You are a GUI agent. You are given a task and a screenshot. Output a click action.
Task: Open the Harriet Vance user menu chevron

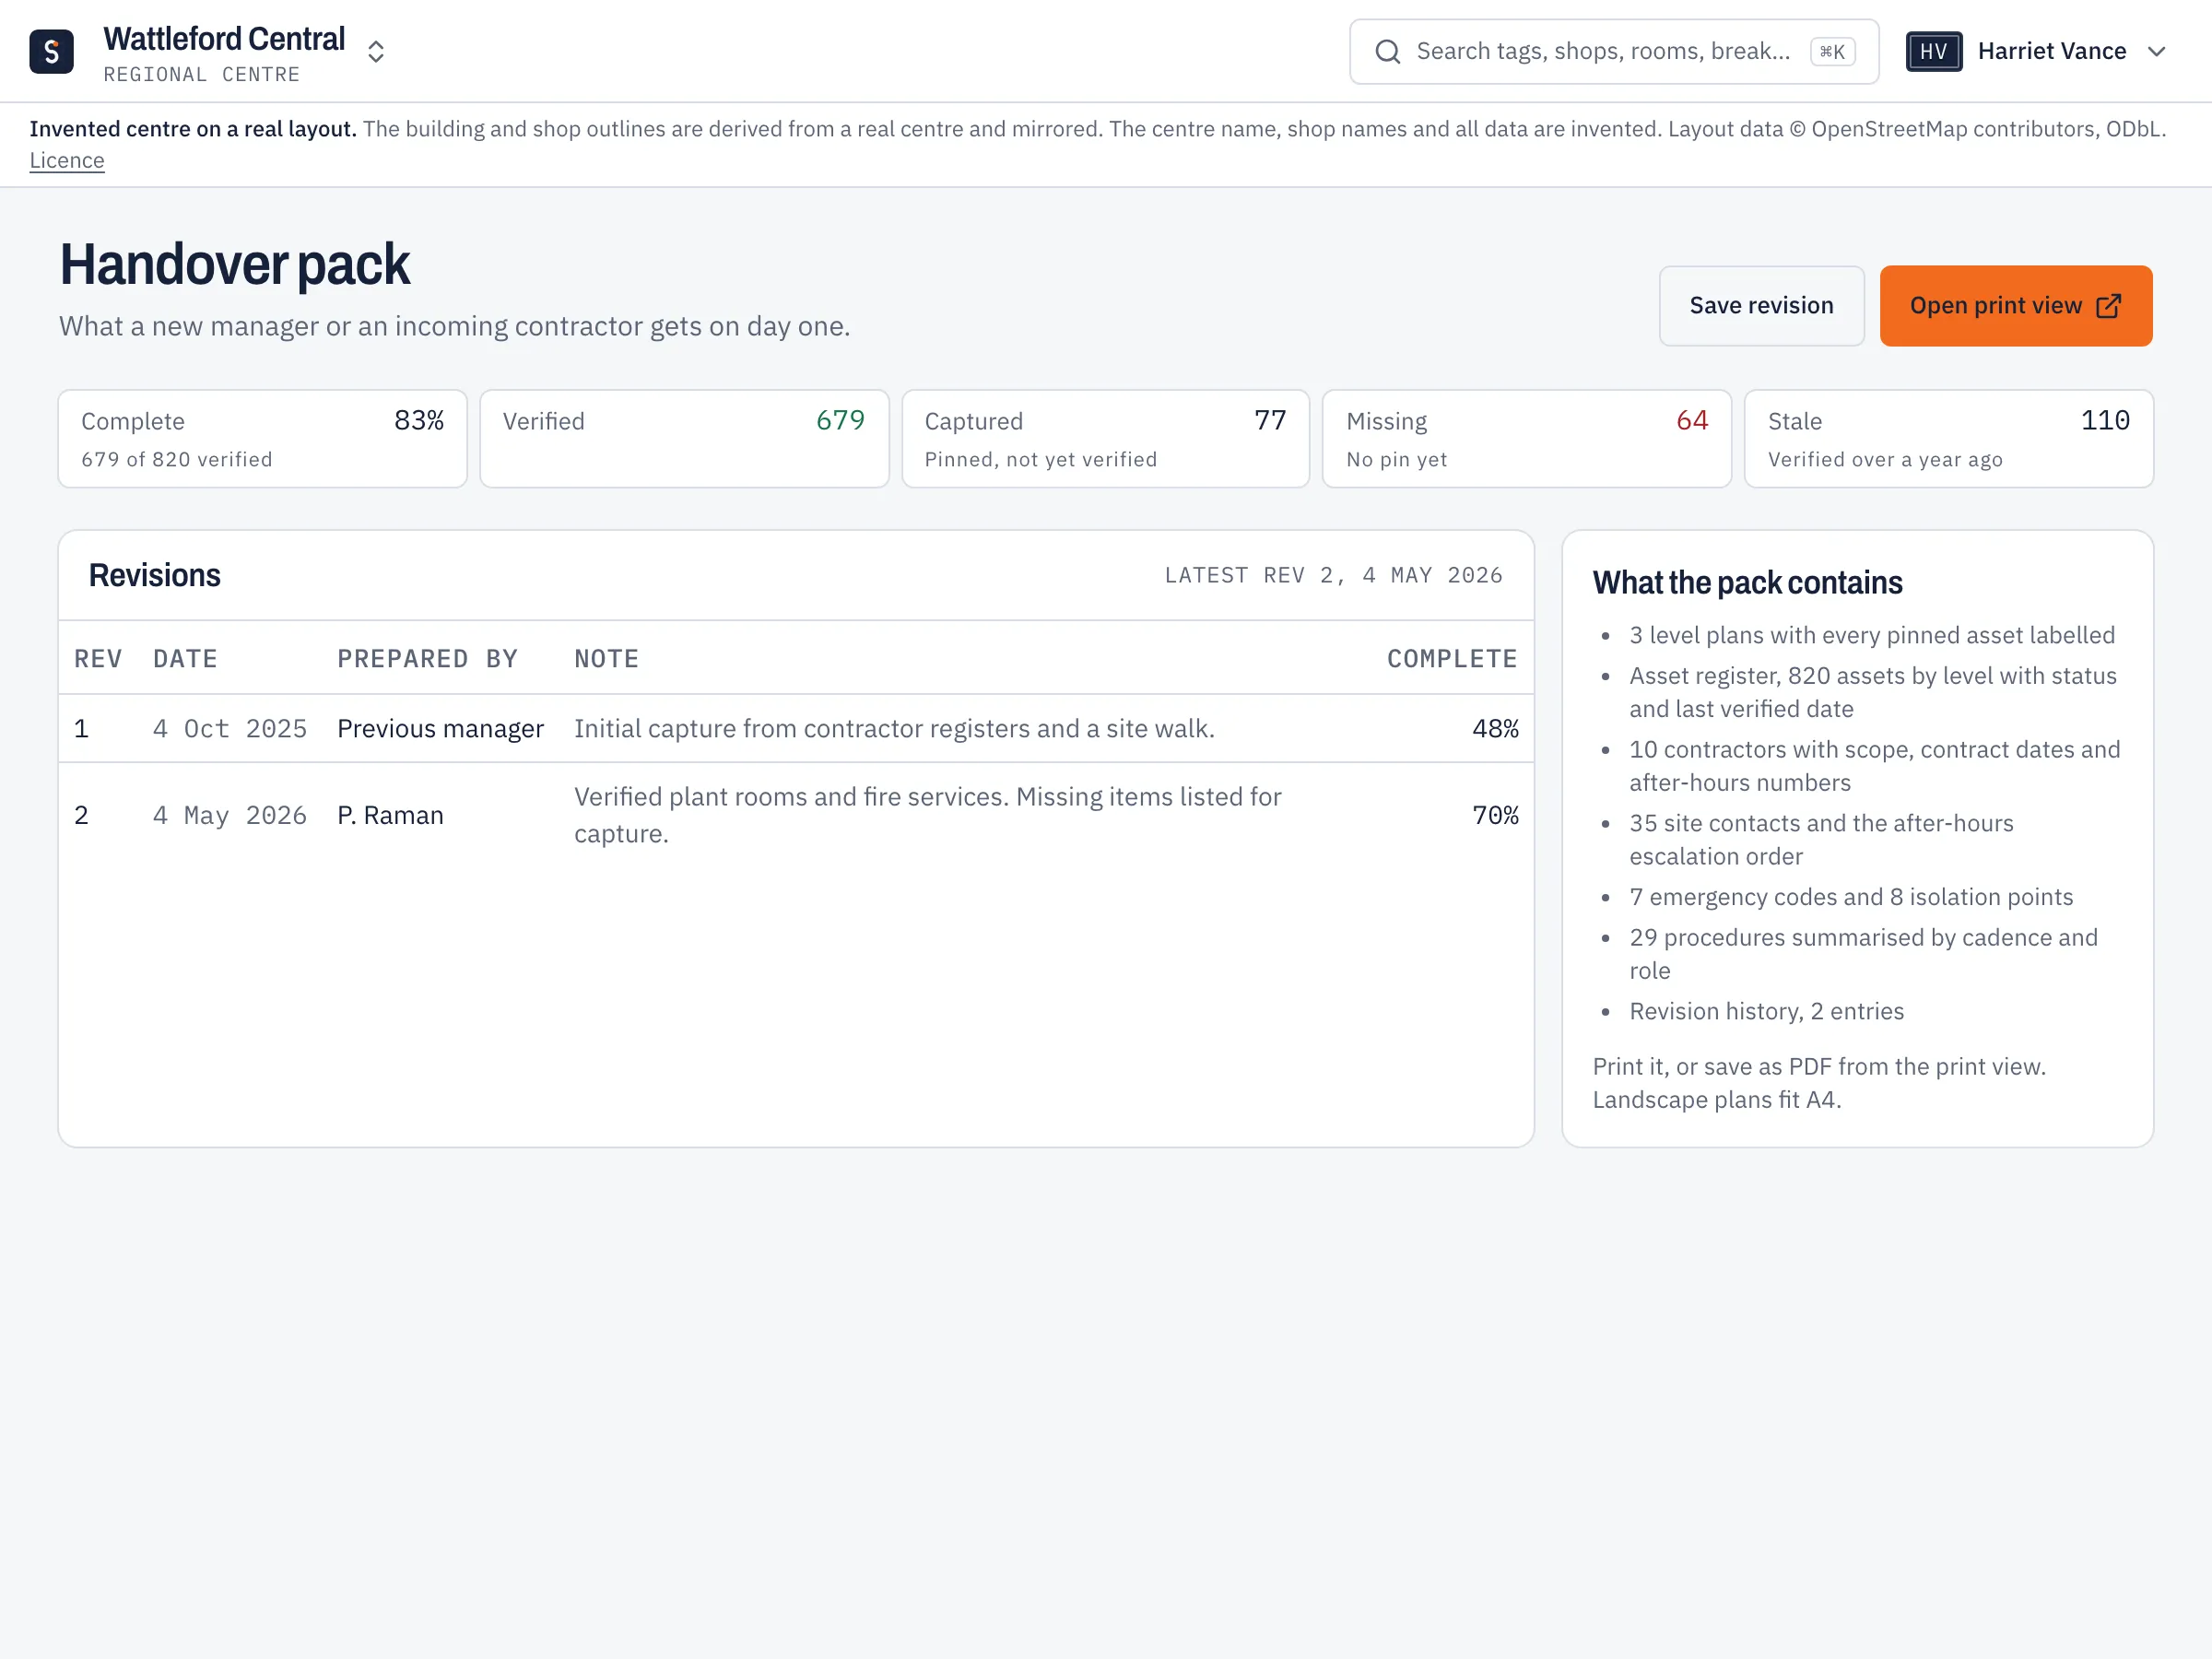tap(2156, 51)
